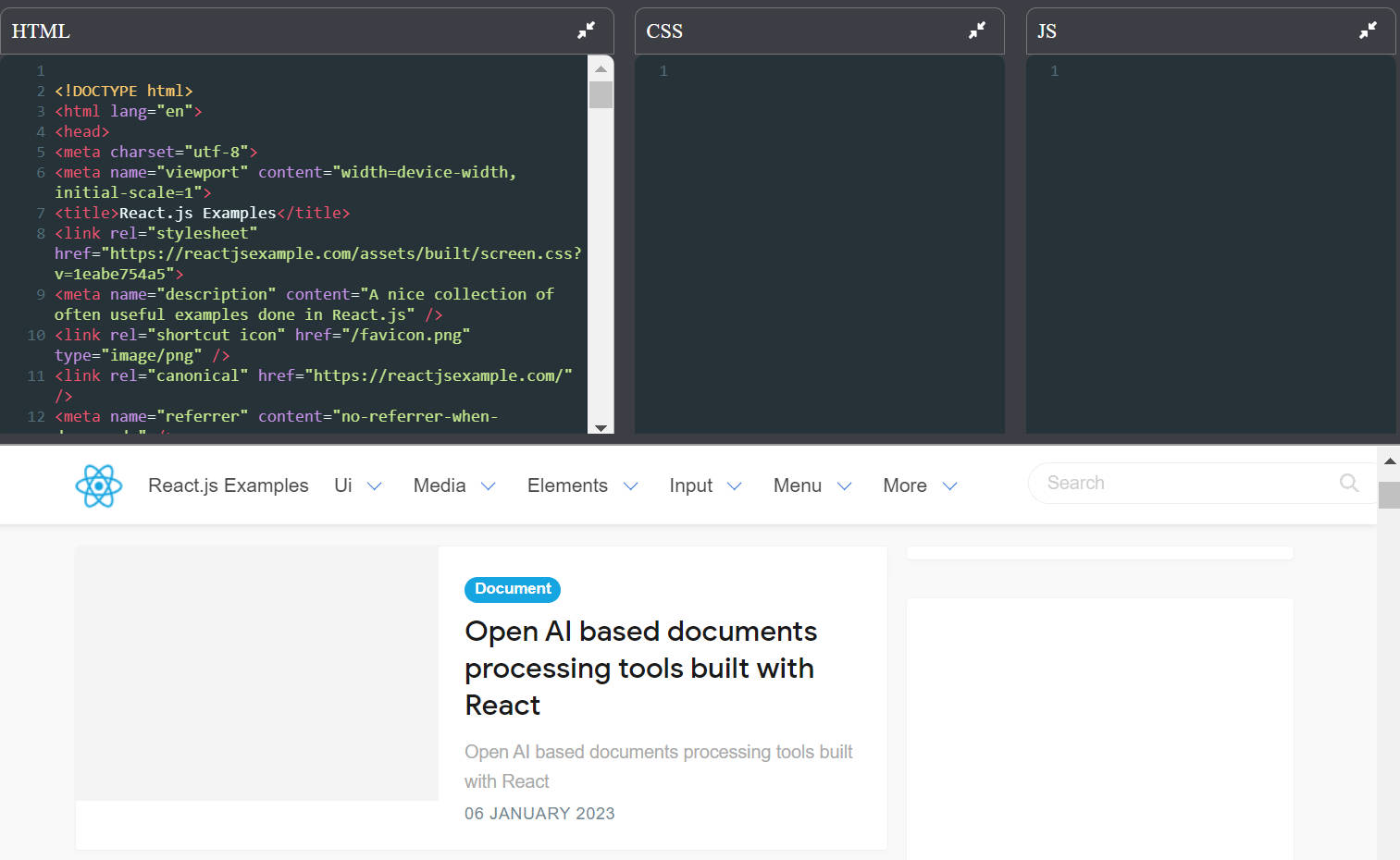
Task: Click the Document category badge
Action: [x=512, y=589]
